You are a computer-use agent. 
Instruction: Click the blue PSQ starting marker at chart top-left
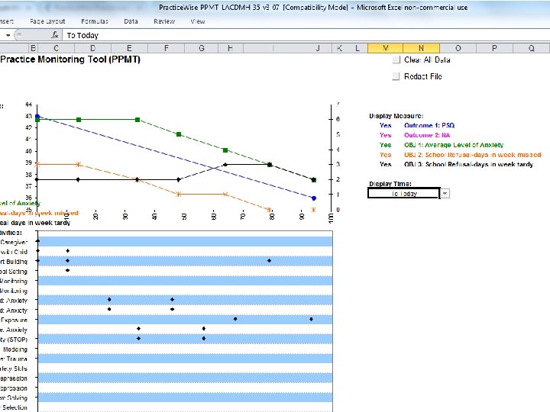37,116
